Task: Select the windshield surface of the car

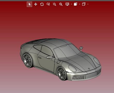Action: 67,51
